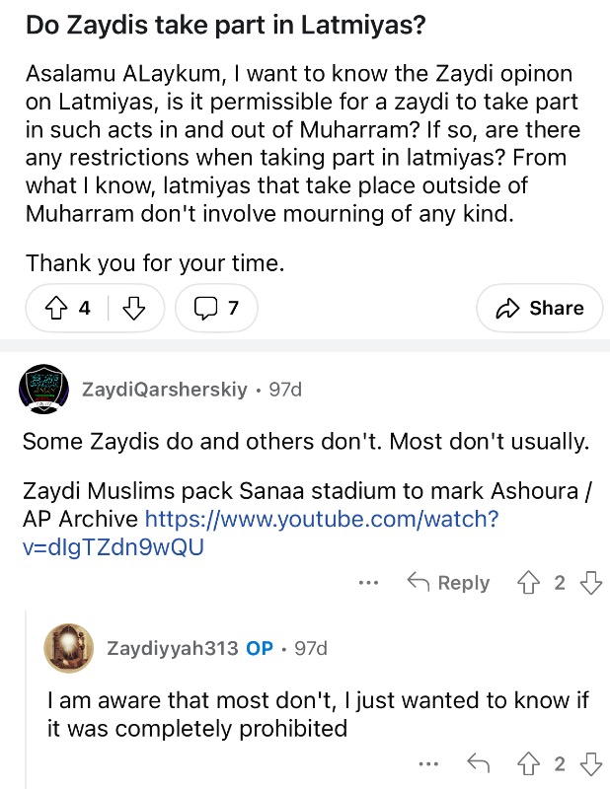Reply to ZaydiQarsherskiy's comment
Image resolution: width=610 pixels, height=789 pixels.
[x=449, y=583]
